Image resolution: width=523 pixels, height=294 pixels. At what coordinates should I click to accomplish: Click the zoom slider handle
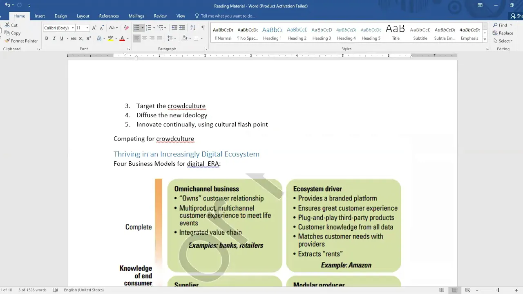click(498, 290)
